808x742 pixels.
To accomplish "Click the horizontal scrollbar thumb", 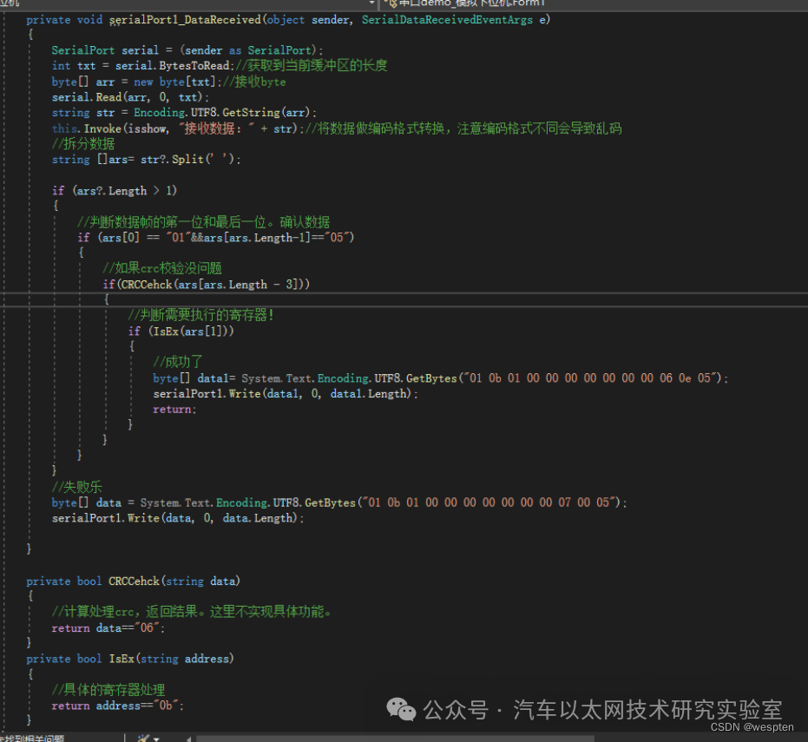I will [x=395, y=739].
